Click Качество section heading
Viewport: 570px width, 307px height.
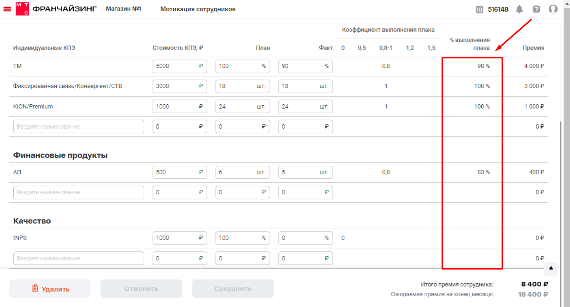[32, 221]
